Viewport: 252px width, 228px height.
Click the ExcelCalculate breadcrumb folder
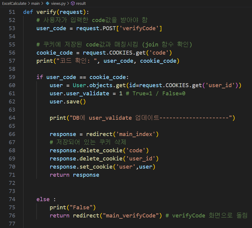pyautogui.click(x=14, y=3)
